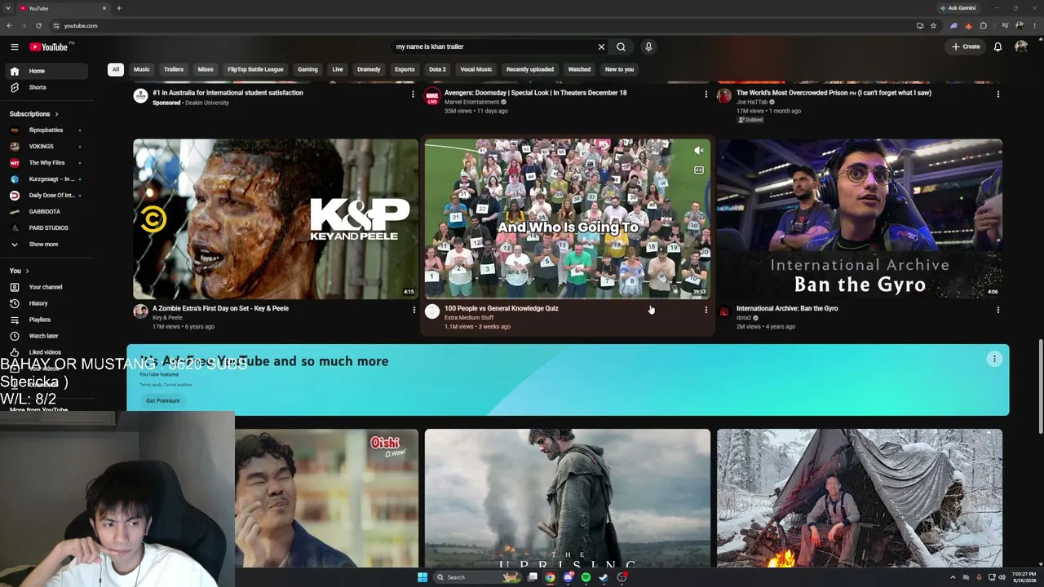Play the Key & Peele zombie video thumbnail

[276, 219]
